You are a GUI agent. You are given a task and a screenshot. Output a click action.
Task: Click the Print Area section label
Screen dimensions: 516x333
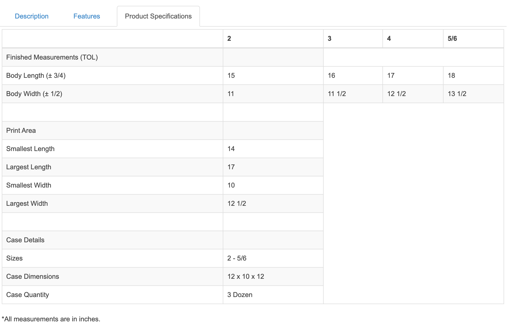tap(21, 131)
